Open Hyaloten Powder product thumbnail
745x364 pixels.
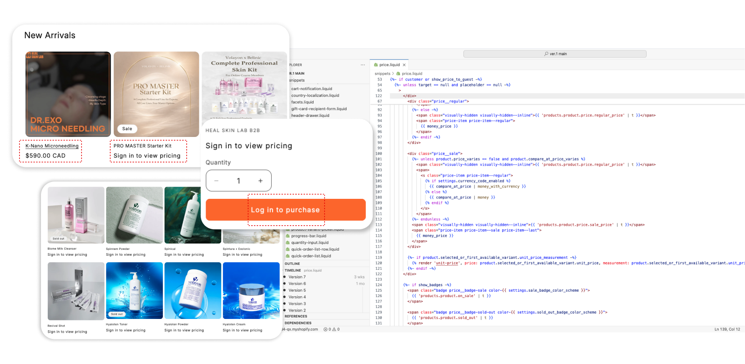tap(193, 291)
